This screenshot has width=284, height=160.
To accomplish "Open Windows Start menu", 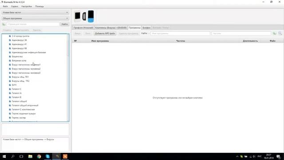I will click(4, 156).
